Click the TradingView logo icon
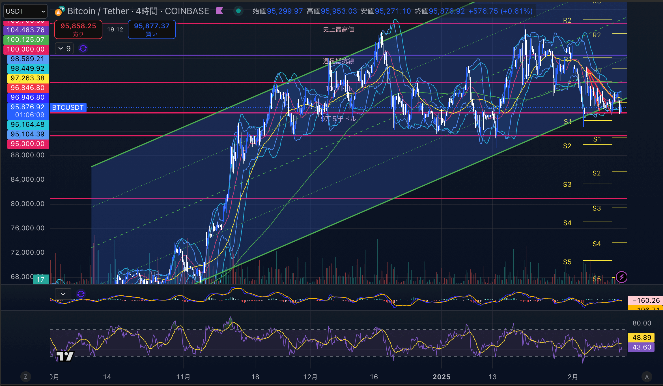The image size is (663, 386). 65,356
